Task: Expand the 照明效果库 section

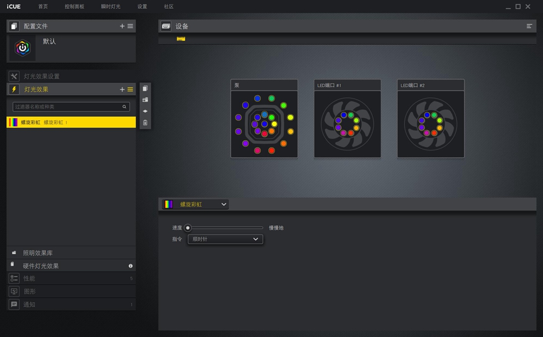Action: pos(38,253)
